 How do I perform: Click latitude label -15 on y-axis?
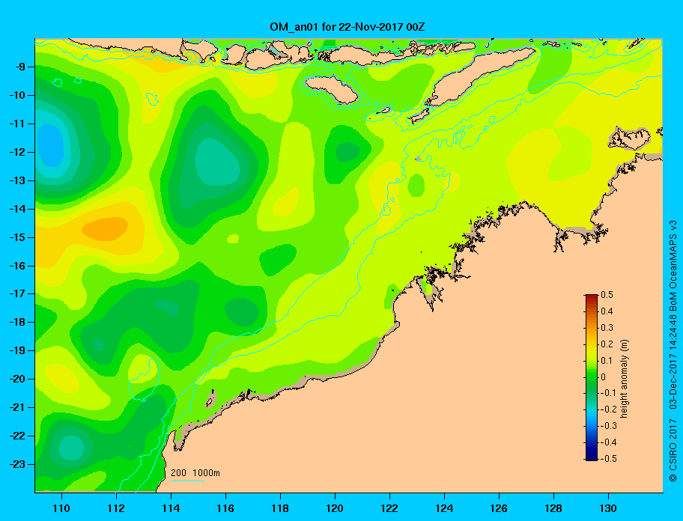point(16,237)
